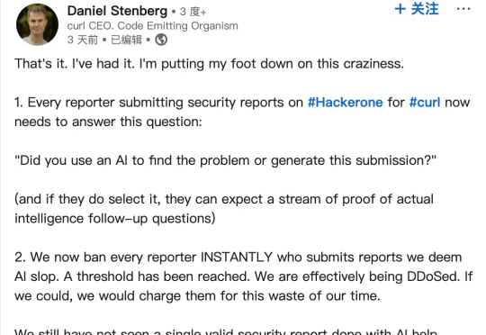Click the "we could, we would charge them" line

click(197, 296)
